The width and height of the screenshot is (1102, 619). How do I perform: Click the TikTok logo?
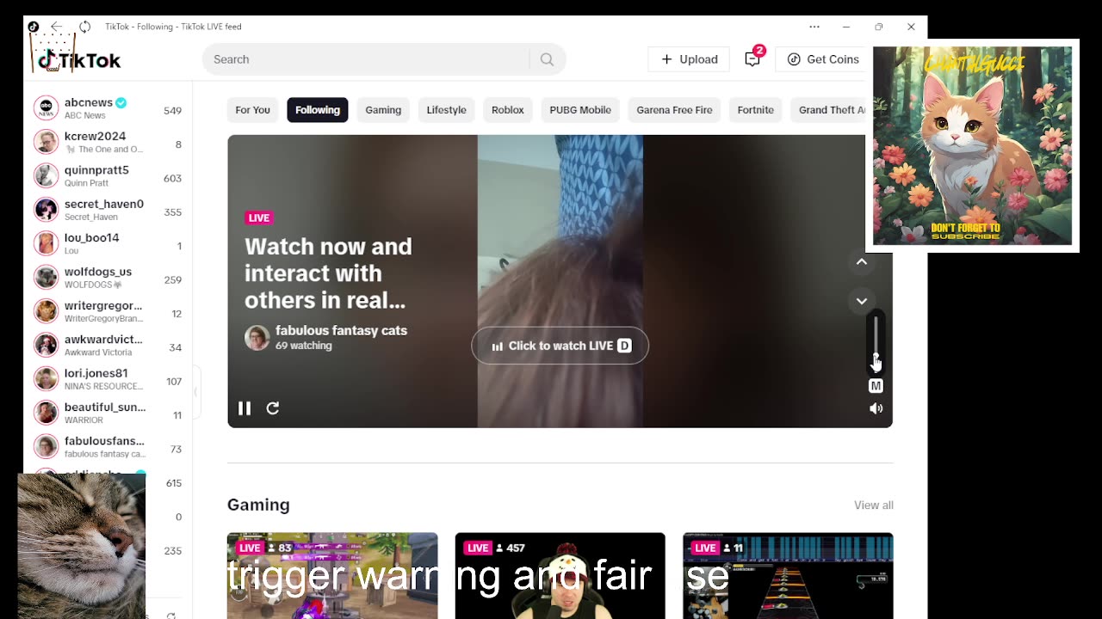pos(79,60)
